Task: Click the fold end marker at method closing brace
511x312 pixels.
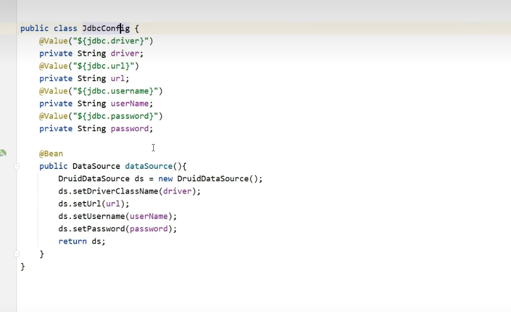Action: [17, 254]
